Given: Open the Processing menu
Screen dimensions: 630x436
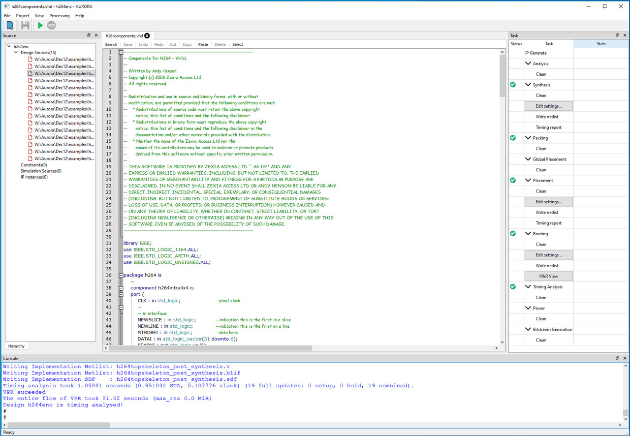Looking at the screenshot, I should [x=59, y=15].
